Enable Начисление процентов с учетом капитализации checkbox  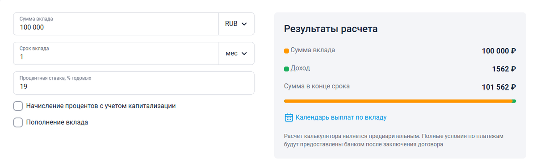point(18,106)
